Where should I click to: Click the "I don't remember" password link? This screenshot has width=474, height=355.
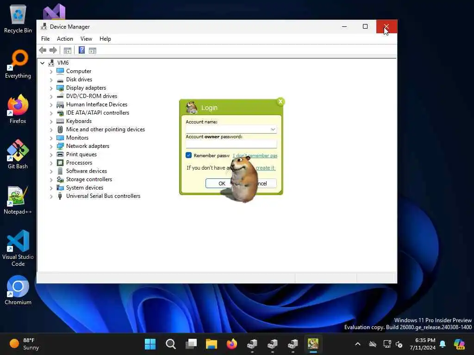255,155
